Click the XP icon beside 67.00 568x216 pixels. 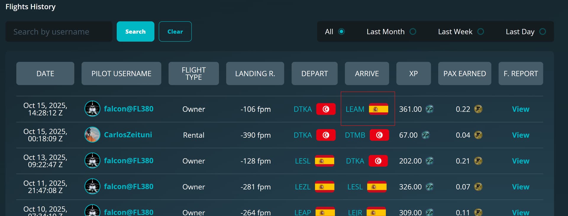pos(425,135)
